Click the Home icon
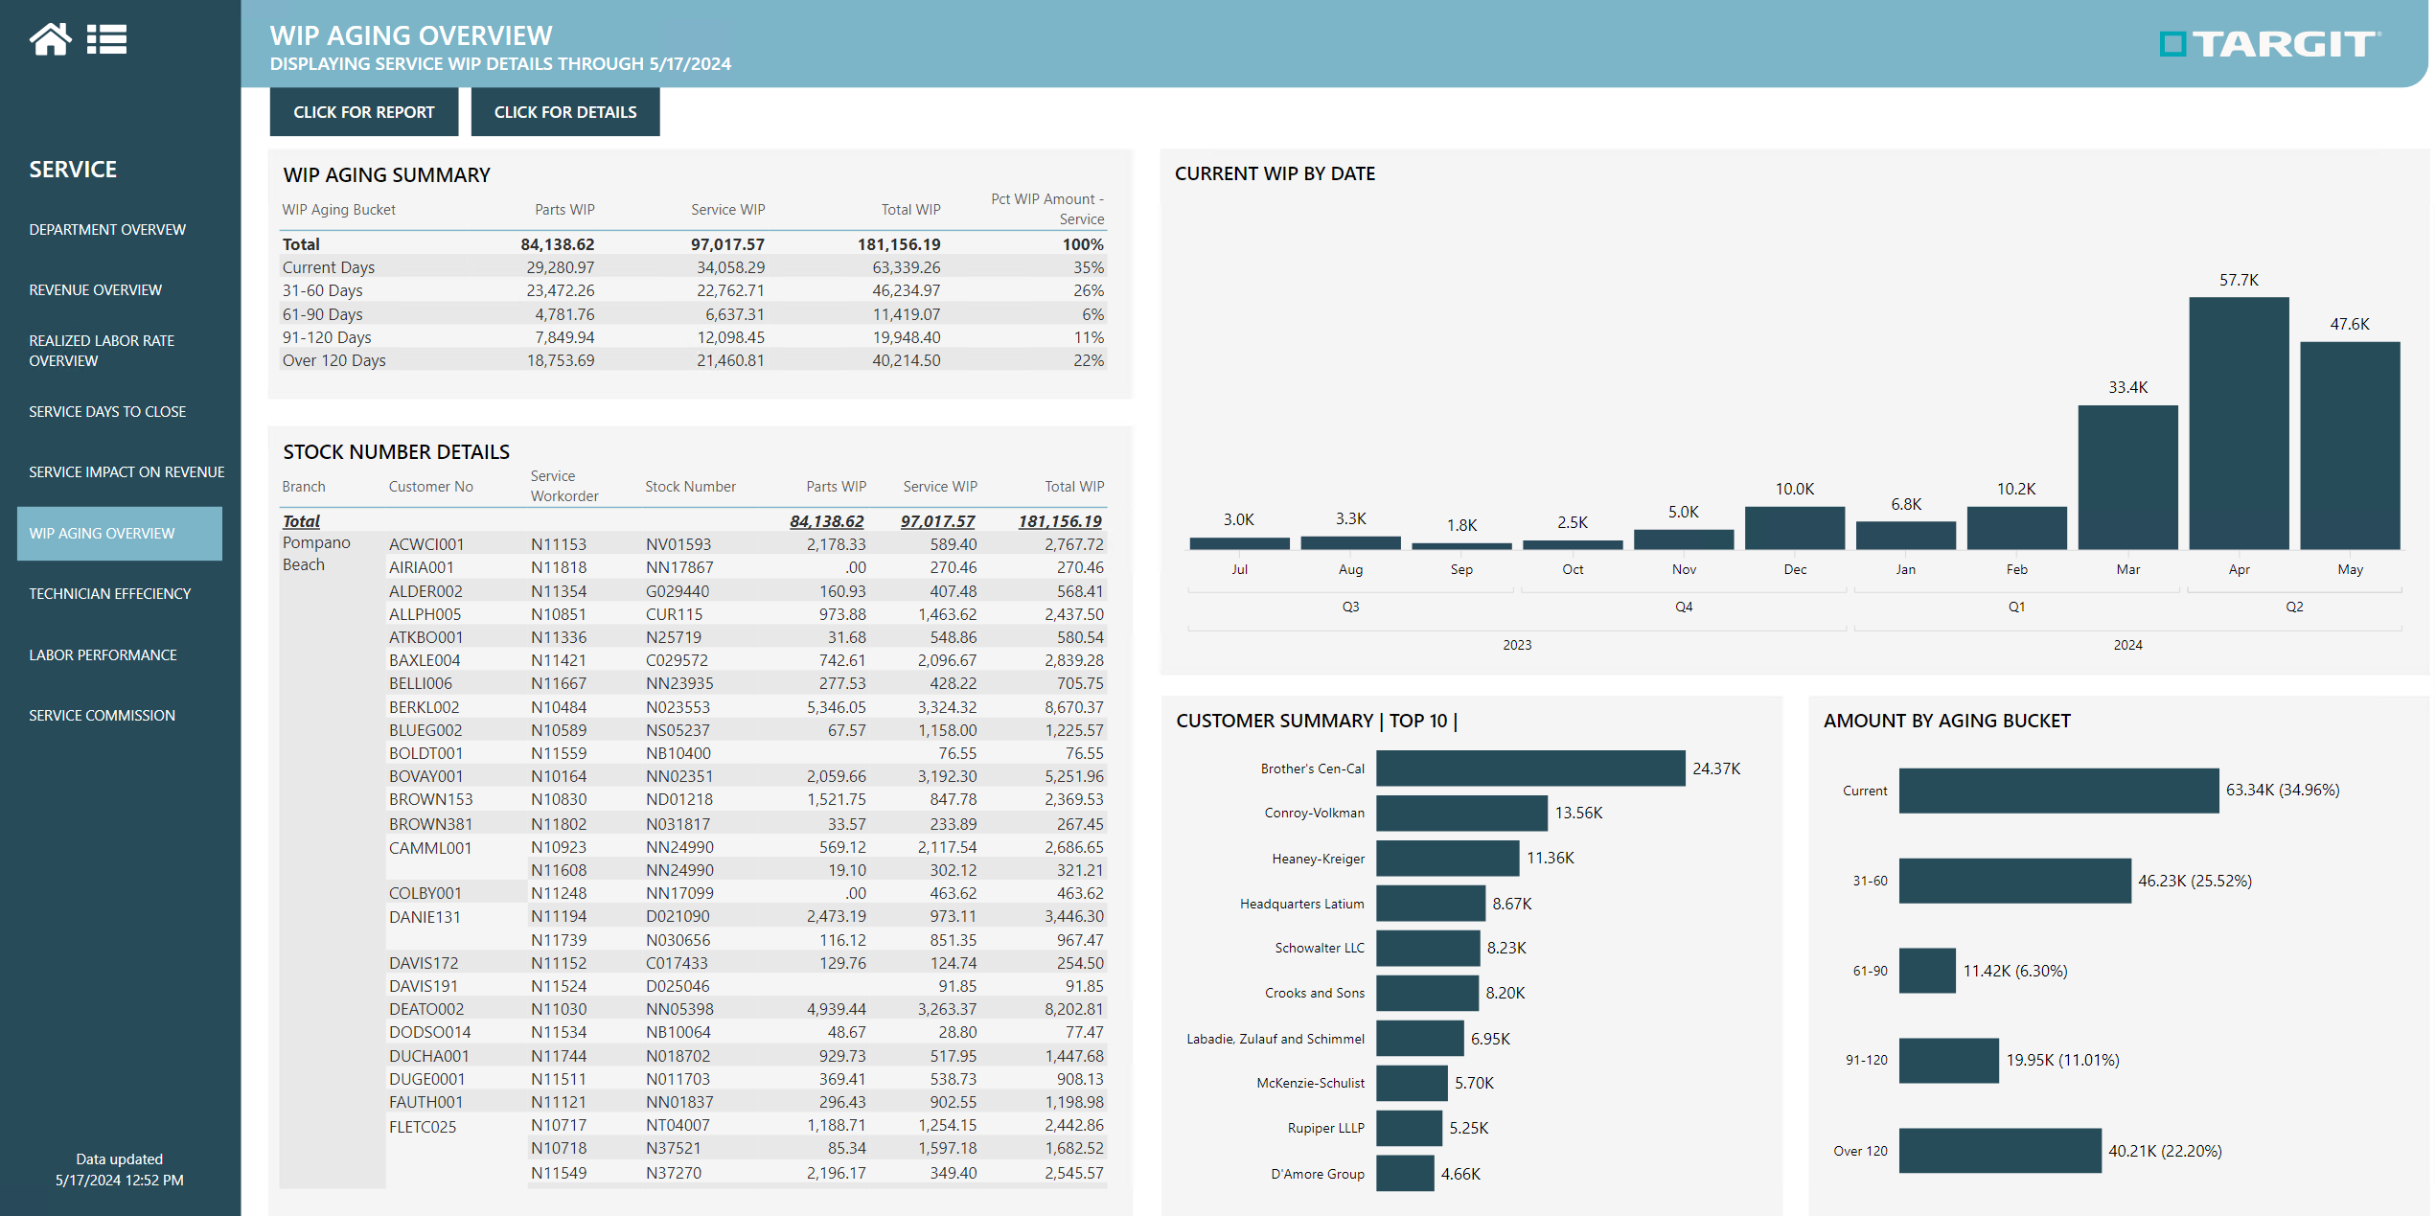 tap(52, 39)
